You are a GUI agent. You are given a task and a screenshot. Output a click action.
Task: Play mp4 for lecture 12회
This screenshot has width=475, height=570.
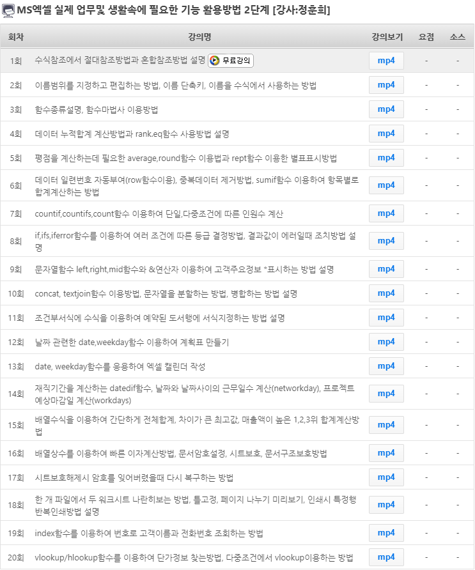coord(386,342)
